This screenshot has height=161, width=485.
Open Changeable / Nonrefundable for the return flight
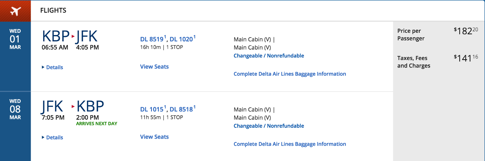tap(269, 126)
